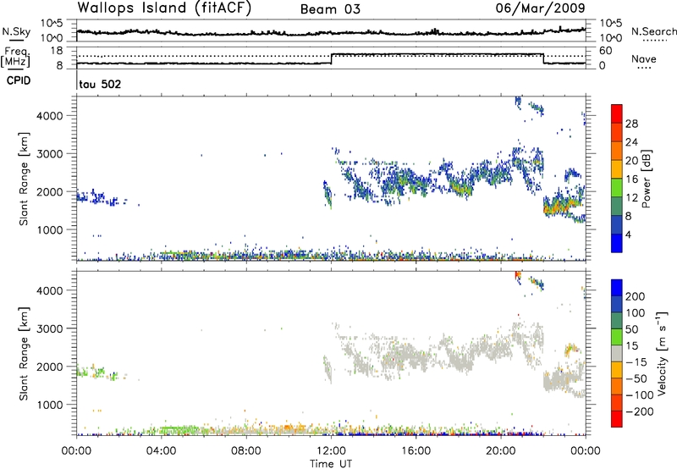Select the "08:00" time tick label
Image resolution: width=677 pixels, height=469 pixels.
246,450
